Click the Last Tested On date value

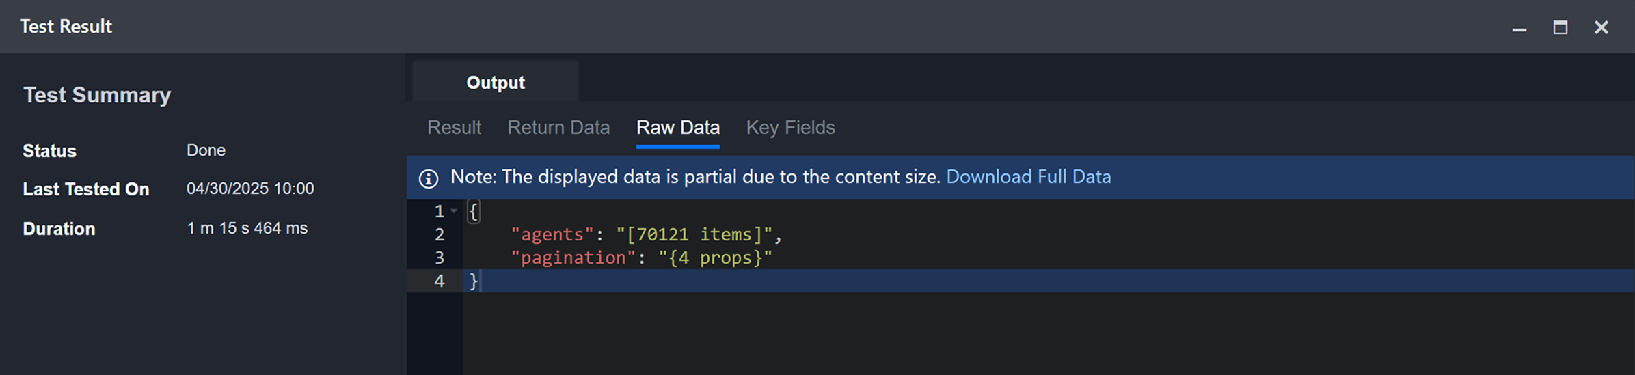[250, 189]
